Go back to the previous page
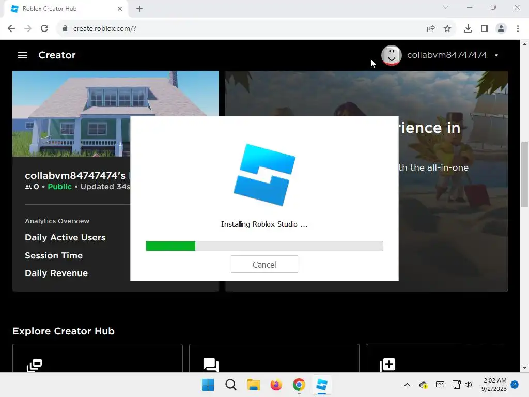This screenshot has height=397, width=529. click(x=11, y=29)
